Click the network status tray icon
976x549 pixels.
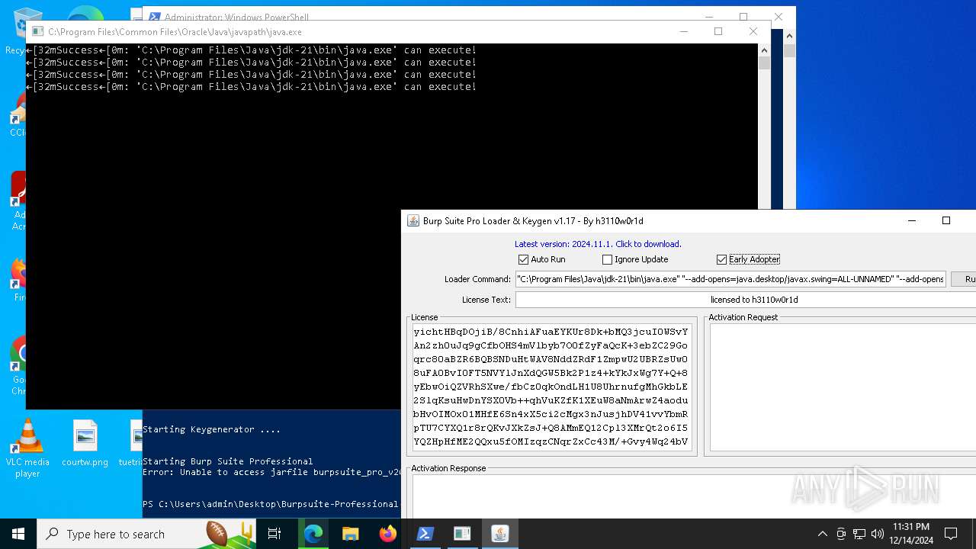859,534
